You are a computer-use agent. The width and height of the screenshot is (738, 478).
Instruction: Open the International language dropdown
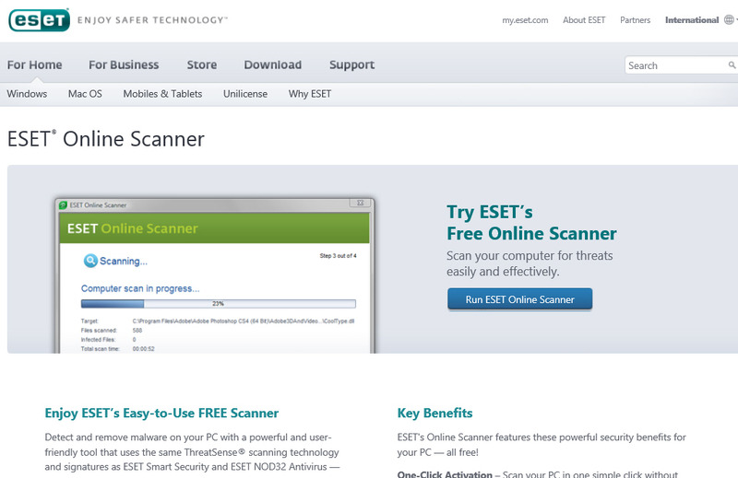(x=691, y=20)
